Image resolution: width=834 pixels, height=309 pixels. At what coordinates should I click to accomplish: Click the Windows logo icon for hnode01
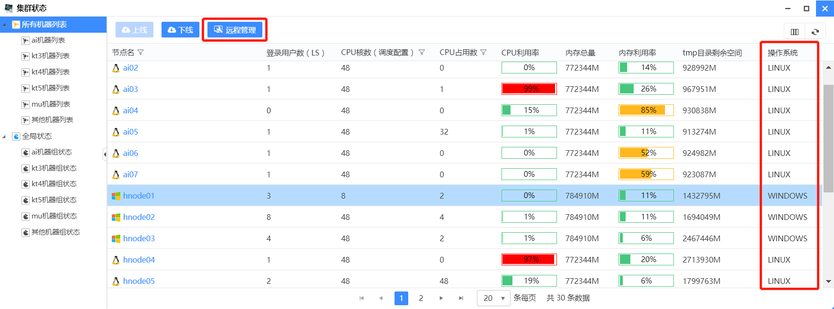point(116,196)
